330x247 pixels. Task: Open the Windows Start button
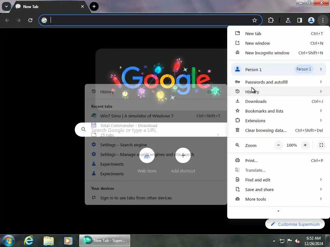coord(8,241)
